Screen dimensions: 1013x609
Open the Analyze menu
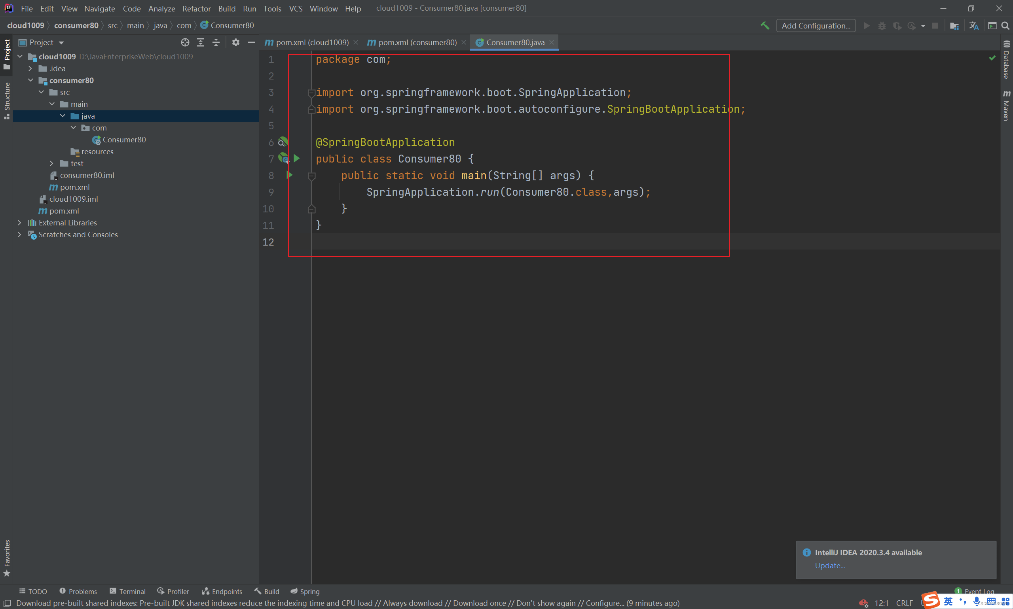(161, 8)
